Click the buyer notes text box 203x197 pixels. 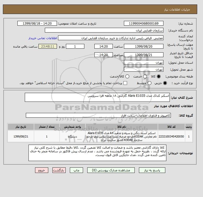pyautogui.click(x=97, y=153)
